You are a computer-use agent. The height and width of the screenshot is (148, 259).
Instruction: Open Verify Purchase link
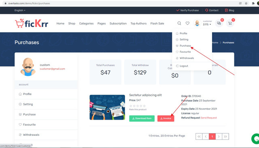[187, 10]
